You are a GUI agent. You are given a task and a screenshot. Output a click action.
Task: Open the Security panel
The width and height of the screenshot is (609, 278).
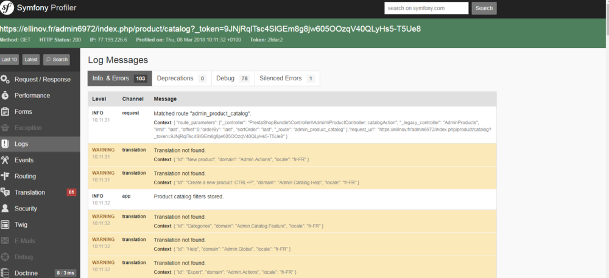coord(40,209)
